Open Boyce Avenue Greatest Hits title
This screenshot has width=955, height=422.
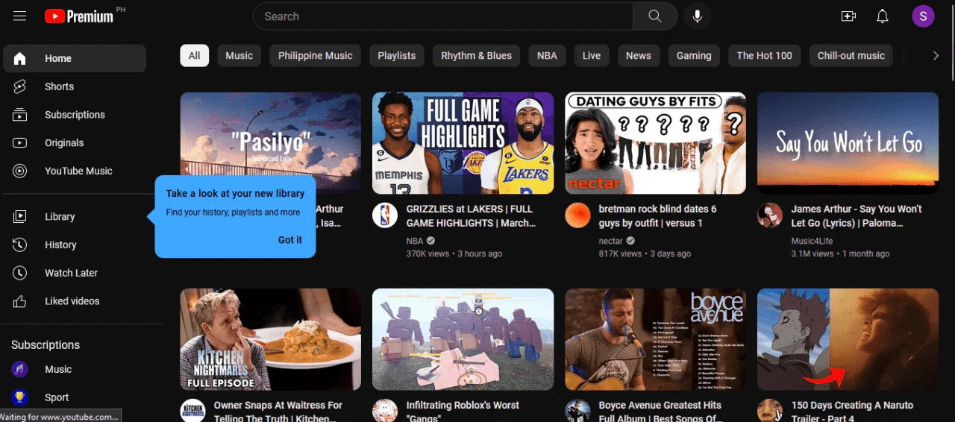[x=660, y=412]
